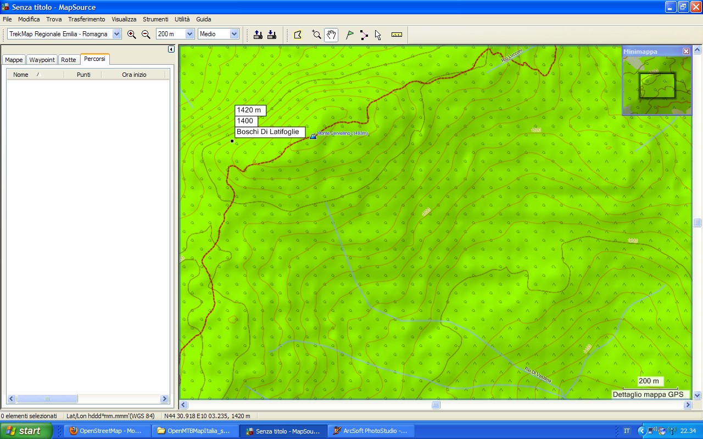
Task: Click the map horizontal scrollbar thumb
Action: (x=436, y=405)
